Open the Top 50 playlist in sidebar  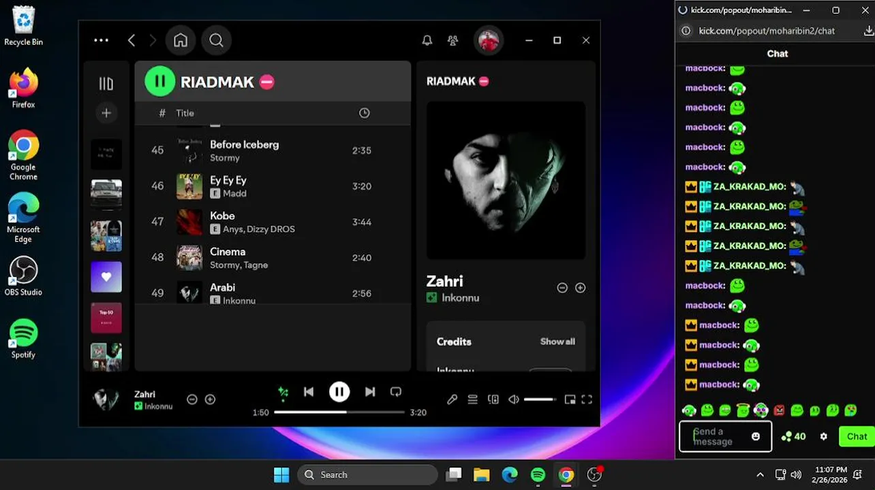pyautogui.click(x=106, y=318)
